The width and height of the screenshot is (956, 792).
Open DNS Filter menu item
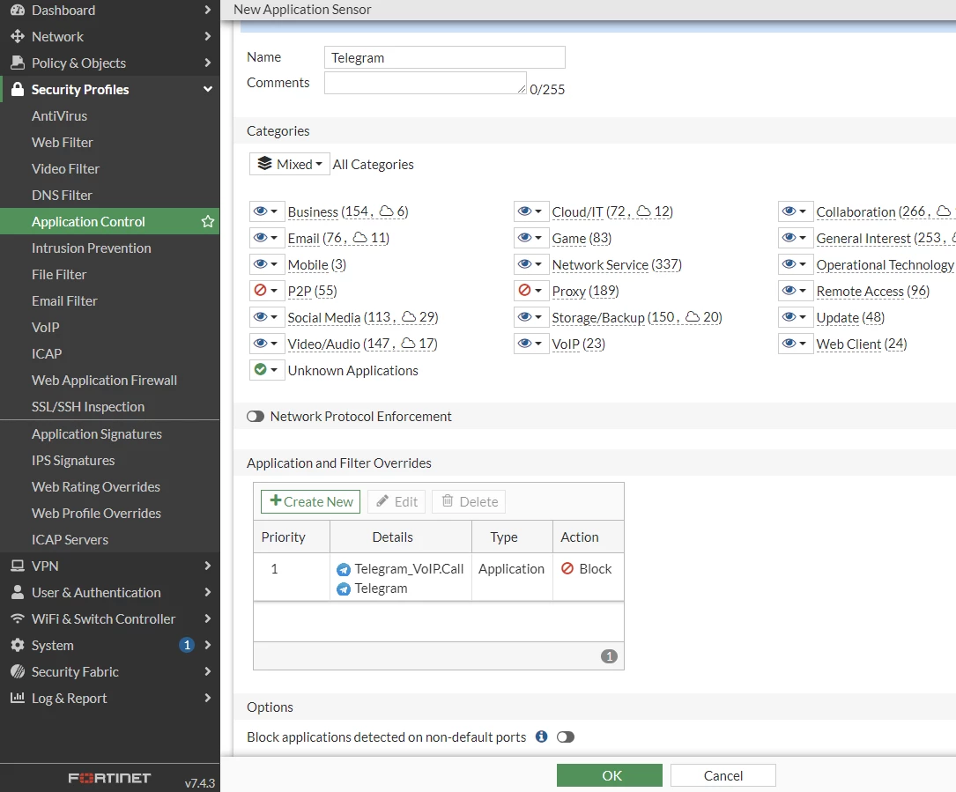[x=62, y=195]
